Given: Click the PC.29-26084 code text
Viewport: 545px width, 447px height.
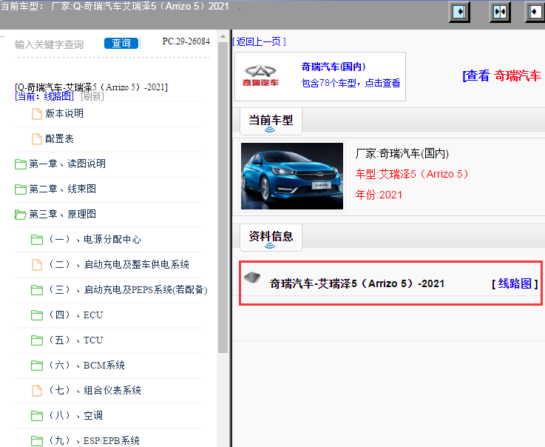Looking at the screenshot, I should pyautogui.click(x=186, y=41).
